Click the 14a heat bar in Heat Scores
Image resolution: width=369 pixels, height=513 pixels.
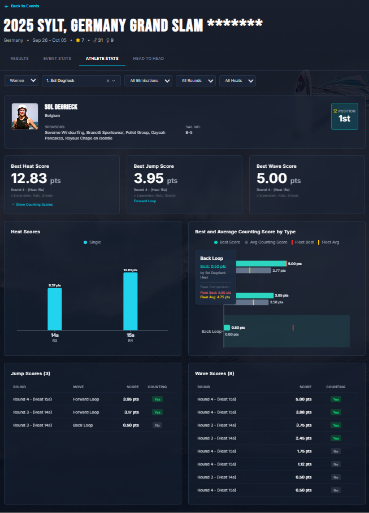tap(55, 309)
